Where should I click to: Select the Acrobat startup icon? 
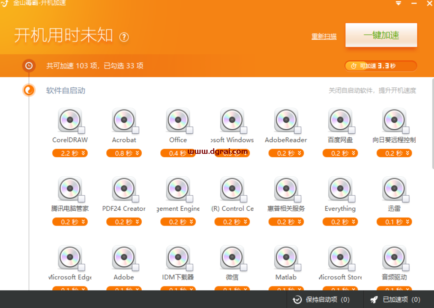(x=124, y=120)
